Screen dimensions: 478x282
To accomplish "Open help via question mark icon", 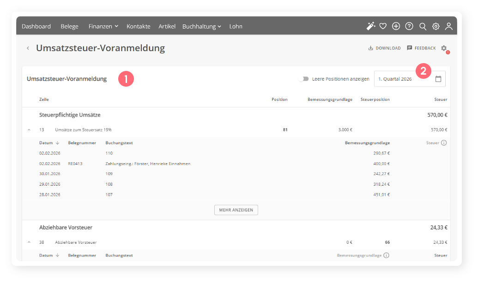I will coord(409,26).
